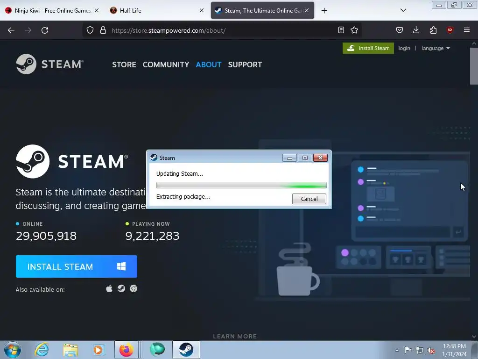Click the browser forward arrow
Screen dimensions: 478x359
point(28,30)
